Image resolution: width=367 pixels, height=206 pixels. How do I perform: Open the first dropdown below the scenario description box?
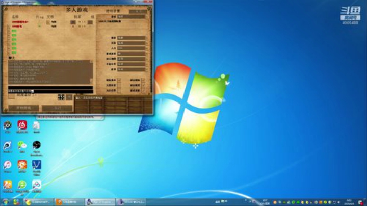pos(133,38)
